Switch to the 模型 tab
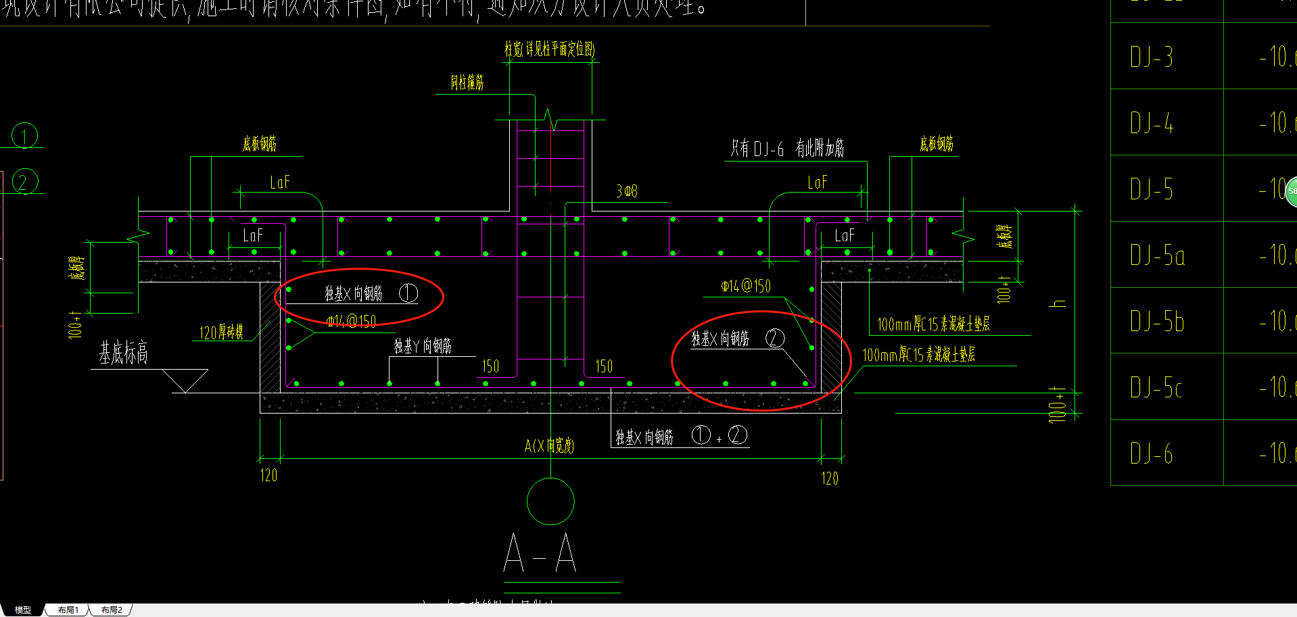 [x=23, y=610]
